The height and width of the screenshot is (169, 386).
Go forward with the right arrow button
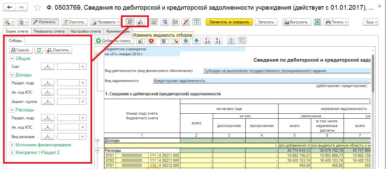[21, 7]
